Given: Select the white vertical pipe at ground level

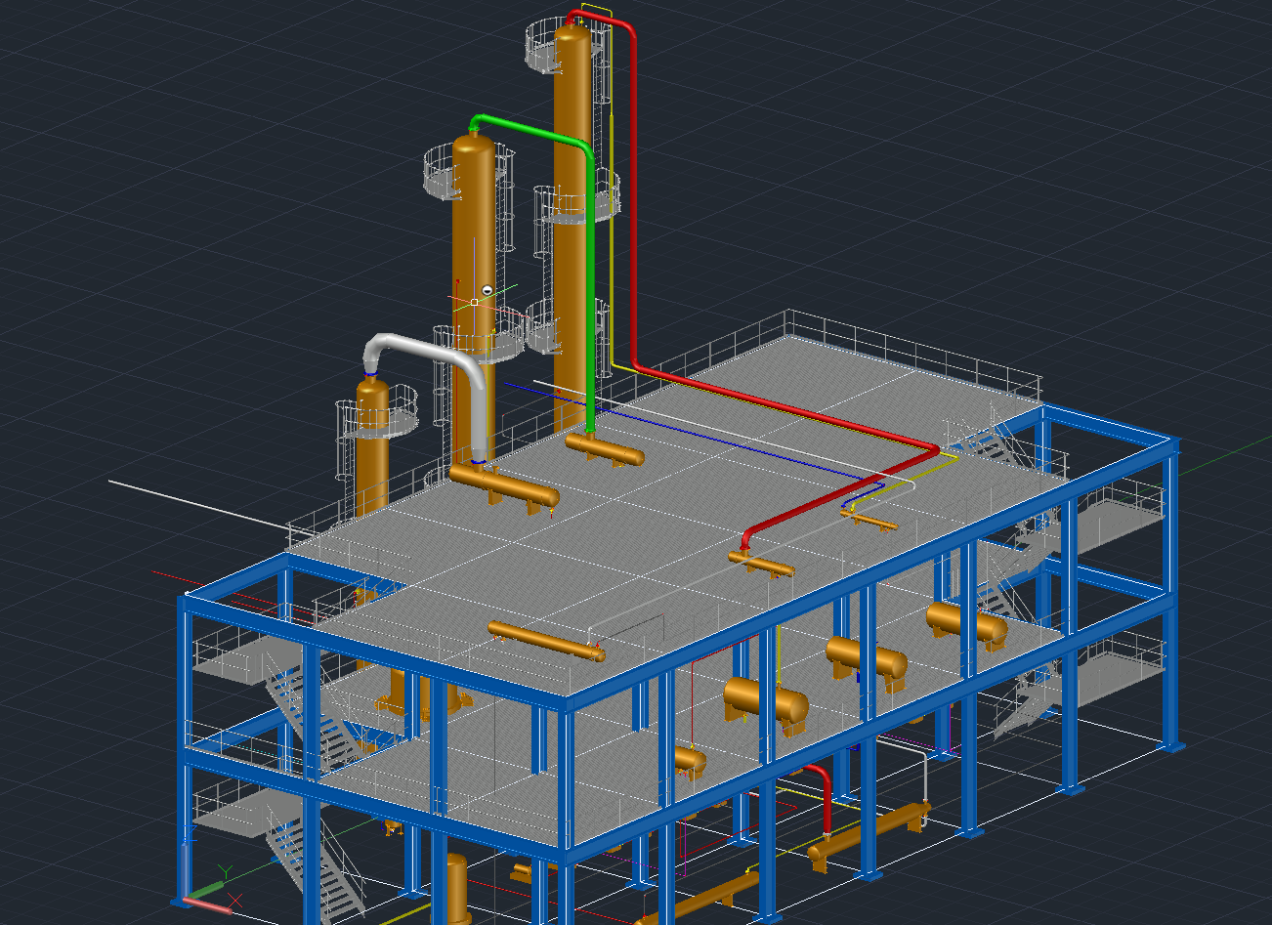Looking at the screenshot, I should 925,777.
